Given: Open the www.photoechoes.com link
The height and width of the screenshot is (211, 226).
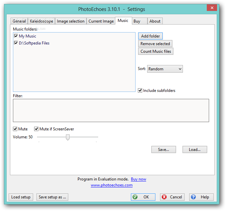Looking at the screenshot, I should pyautogui.click(x=112, y=185).
